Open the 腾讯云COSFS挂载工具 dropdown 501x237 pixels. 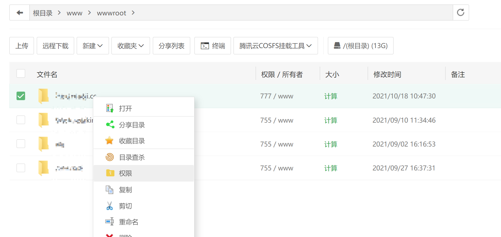(275, 46)
